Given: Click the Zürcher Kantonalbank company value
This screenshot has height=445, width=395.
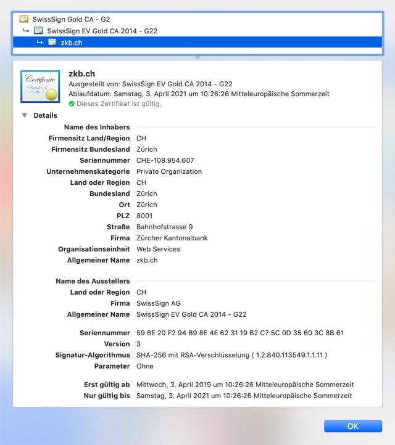Looking at the screenshot, I should (x=171, y=238).
